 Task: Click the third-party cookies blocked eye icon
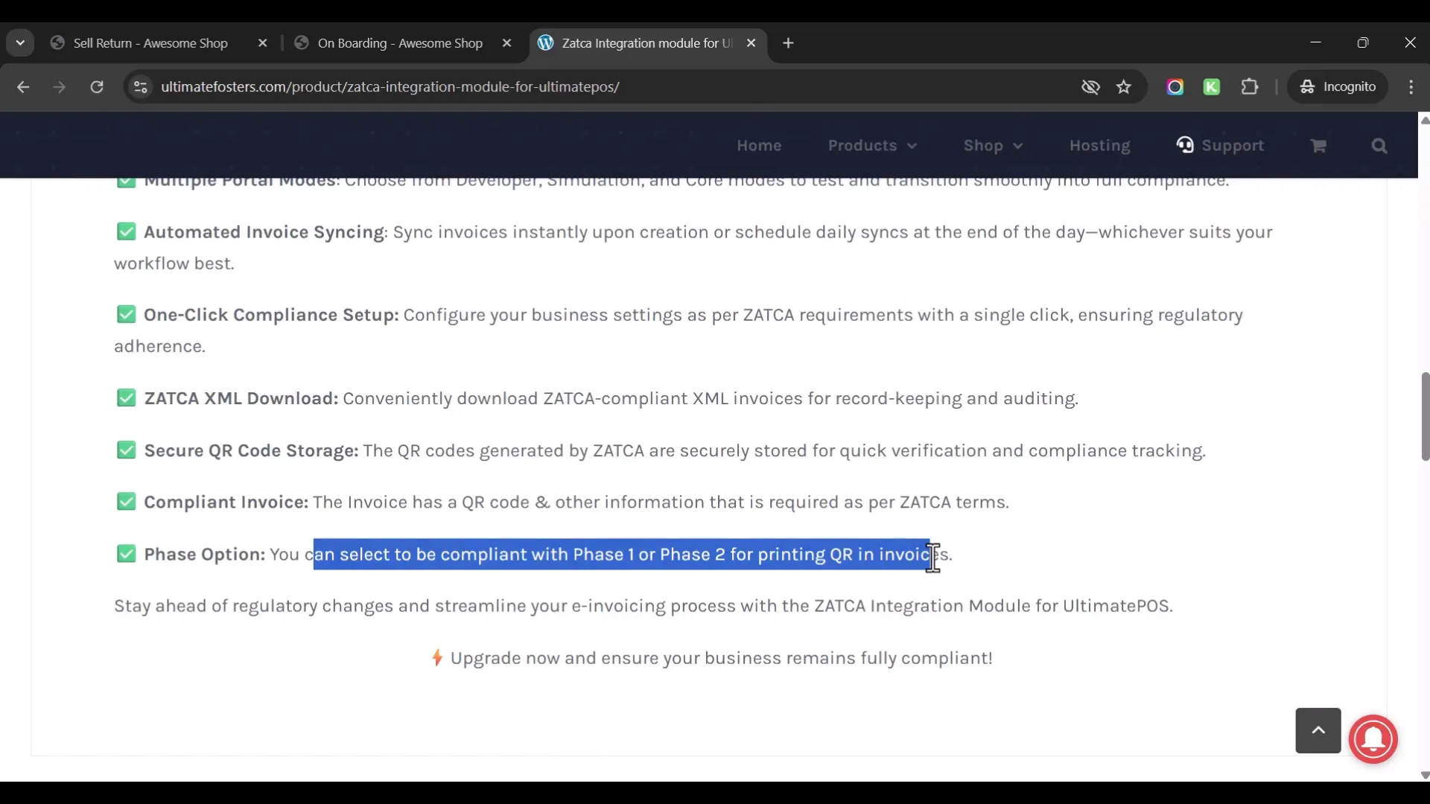pyautogui.click(x=1090, y=87)
